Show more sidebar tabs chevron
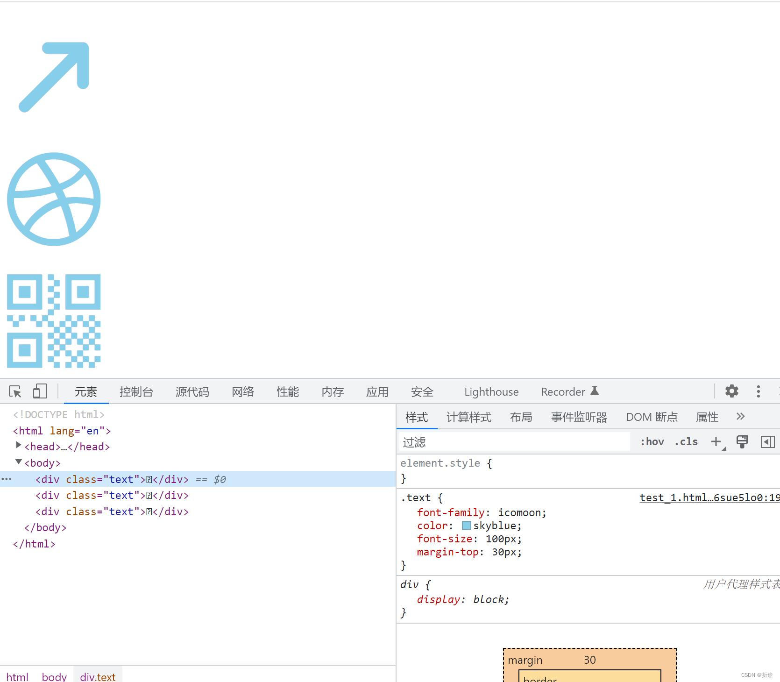Viewport: 780px width, 682px height. [740, 416]
